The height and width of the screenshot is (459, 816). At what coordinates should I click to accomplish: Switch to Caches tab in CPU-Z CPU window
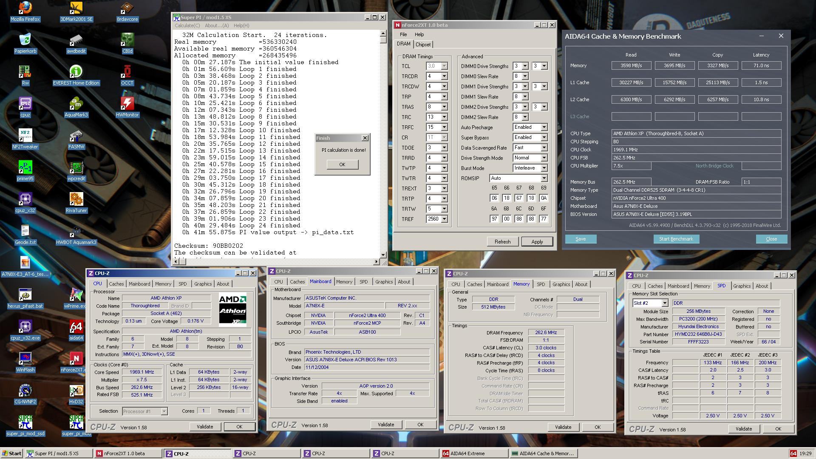116,284
